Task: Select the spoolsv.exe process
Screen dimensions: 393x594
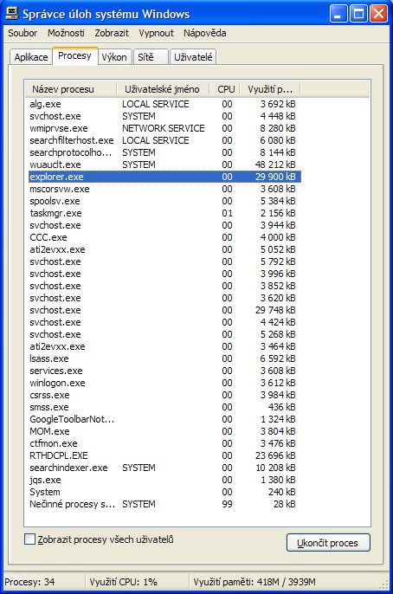Action: 164,201
